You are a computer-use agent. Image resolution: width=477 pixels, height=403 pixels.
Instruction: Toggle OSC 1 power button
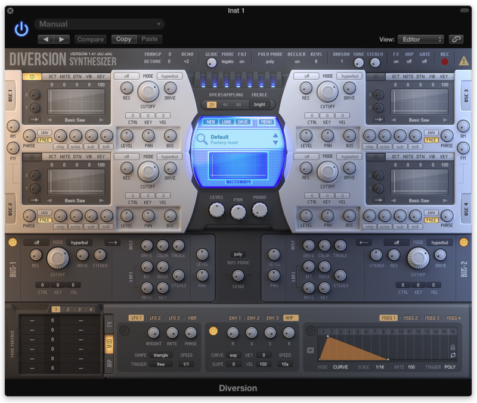[x=32, y=77]
